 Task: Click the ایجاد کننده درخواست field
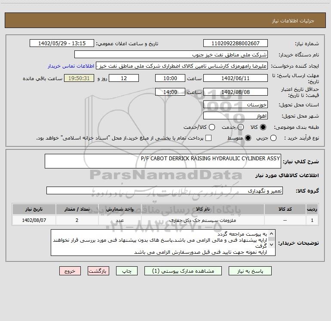click(182, 66)
